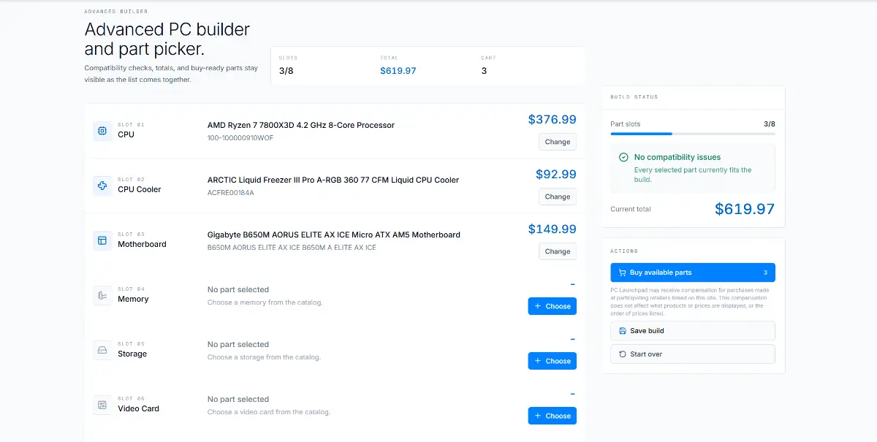The image size is (877, 442).
Task: Click the Memory slot icon
Action: (102, 295)
